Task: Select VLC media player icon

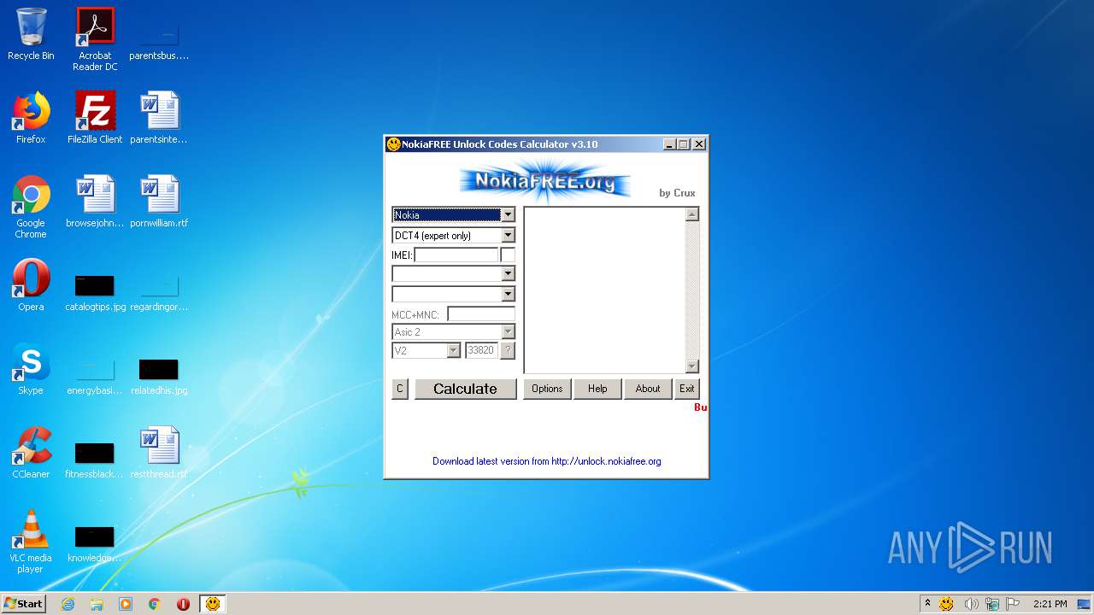Action: pos(31,542)
